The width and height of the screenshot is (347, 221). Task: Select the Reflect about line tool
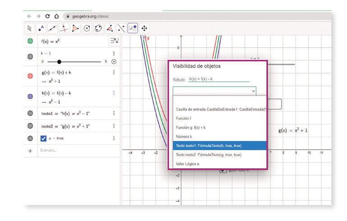tap(122, 28)
